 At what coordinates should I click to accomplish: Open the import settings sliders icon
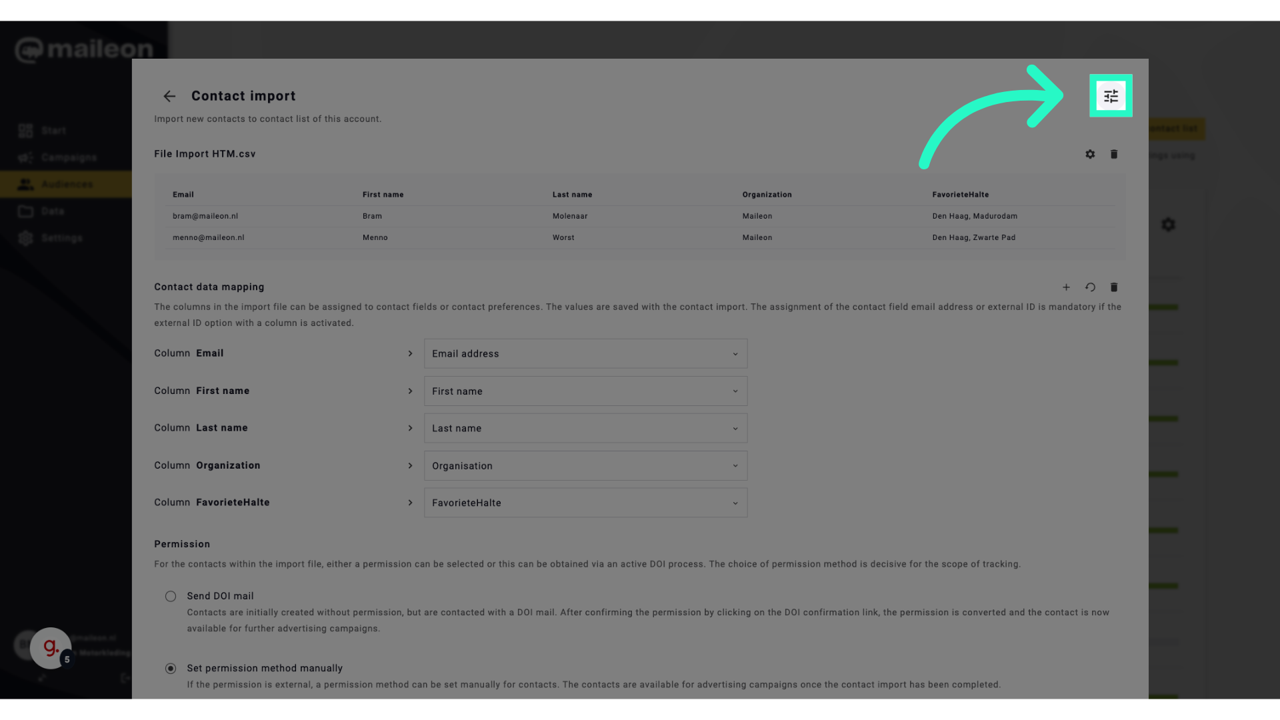[1111, 96]
